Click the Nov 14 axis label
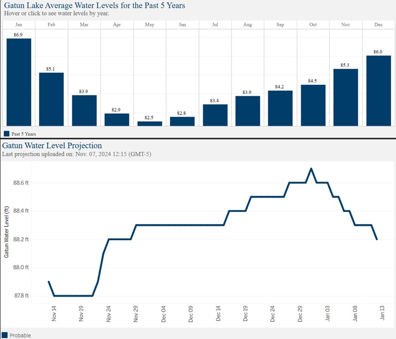396x339 pixels. coord(54,313)
